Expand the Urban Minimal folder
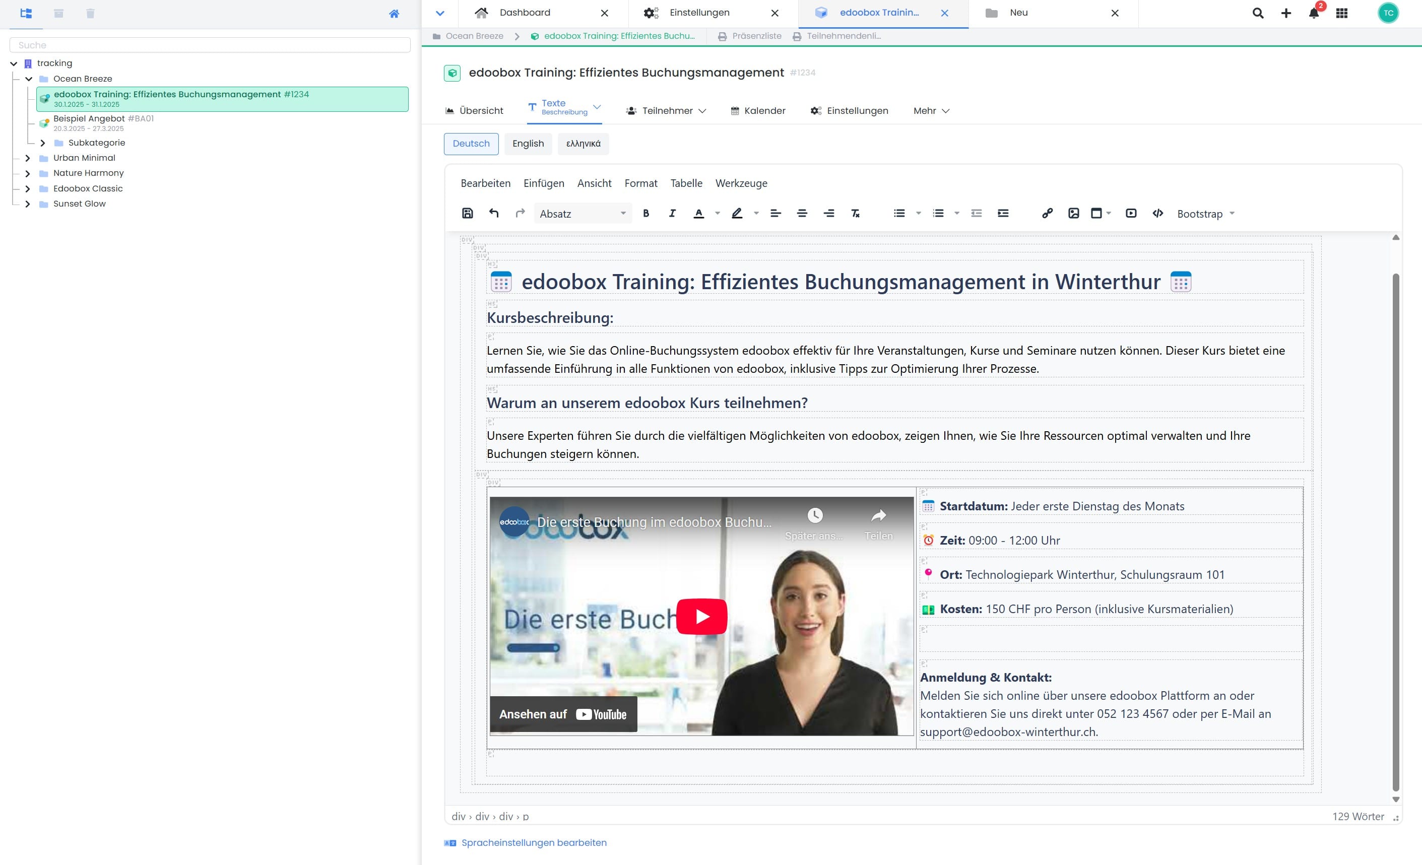Screen dimensions: 1422x865 (27, 158)
